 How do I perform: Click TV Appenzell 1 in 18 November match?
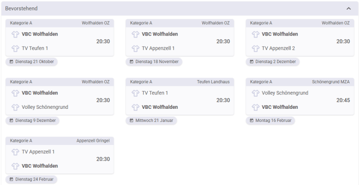click(158, 48)
